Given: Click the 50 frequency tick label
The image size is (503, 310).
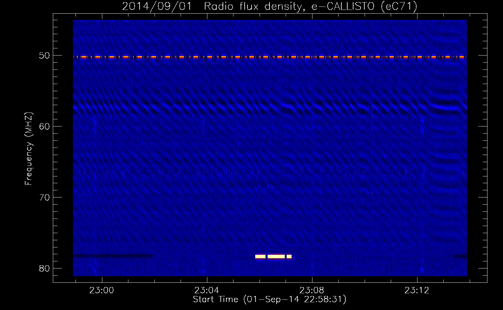Looking at the screenshot, I should coord(44,55).
